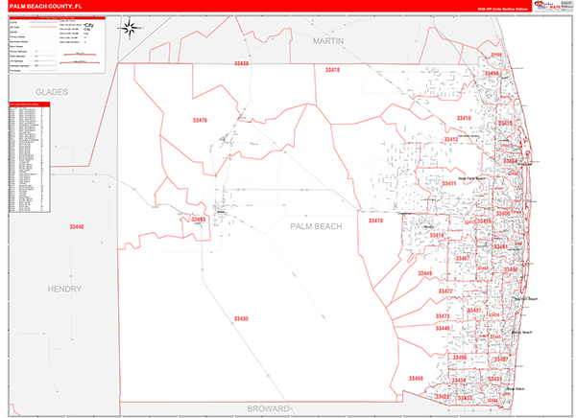Click ZIP code 33461 label
Image resolution: width=576 pixels, height=418 pixels.
pyautogui.click(x=500, y=246)
